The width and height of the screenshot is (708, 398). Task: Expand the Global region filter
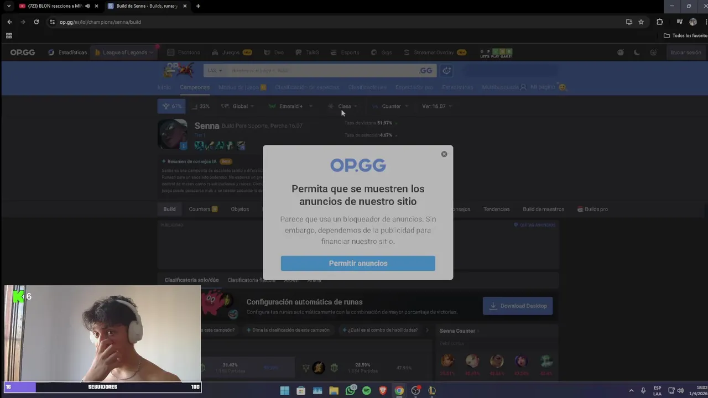pos(238,106)
